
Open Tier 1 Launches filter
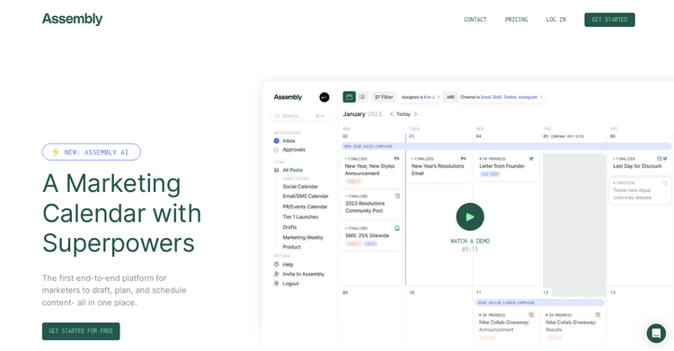click(300, 217)
